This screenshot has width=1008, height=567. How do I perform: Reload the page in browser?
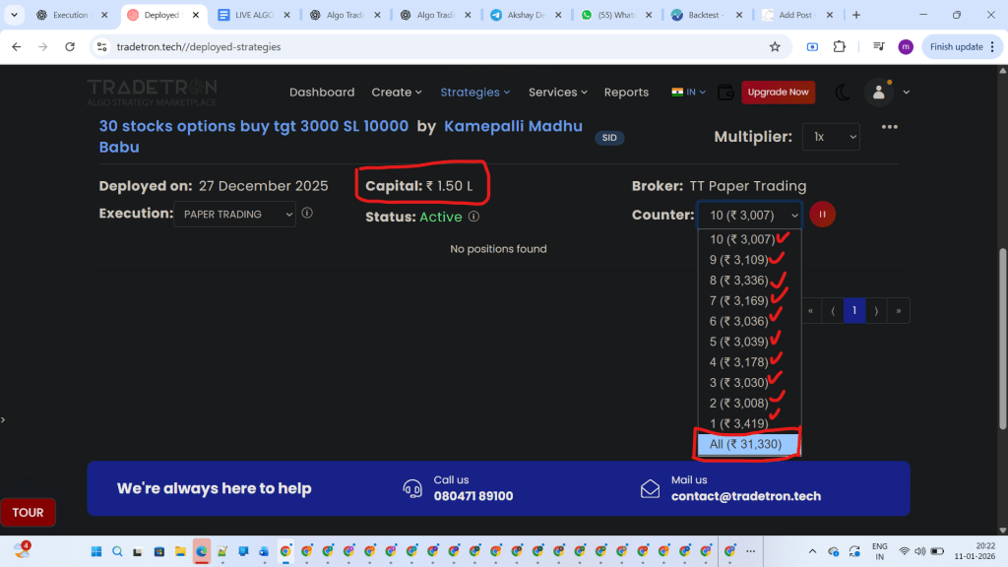[x=70, y=46]
